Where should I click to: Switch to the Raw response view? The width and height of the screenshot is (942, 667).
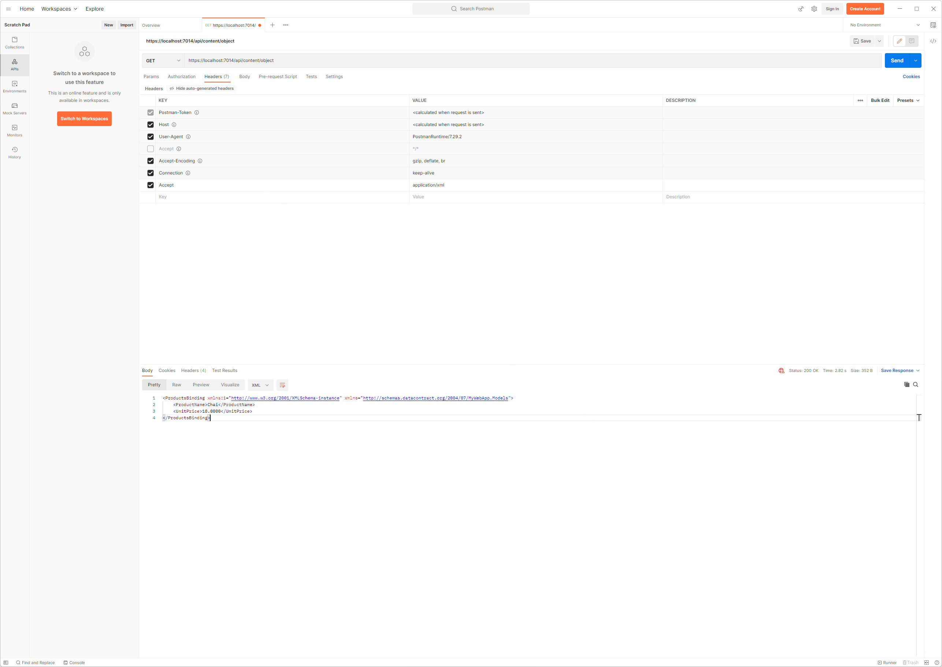[177, 385]
